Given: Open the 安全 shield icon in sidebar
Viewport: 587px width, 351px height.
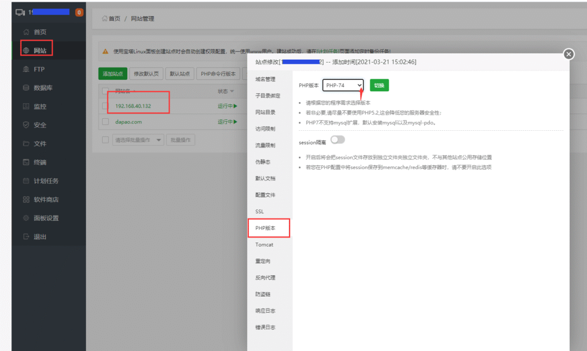Looking at the screenshot, I should pyautogui.click(x=26, y=125).
